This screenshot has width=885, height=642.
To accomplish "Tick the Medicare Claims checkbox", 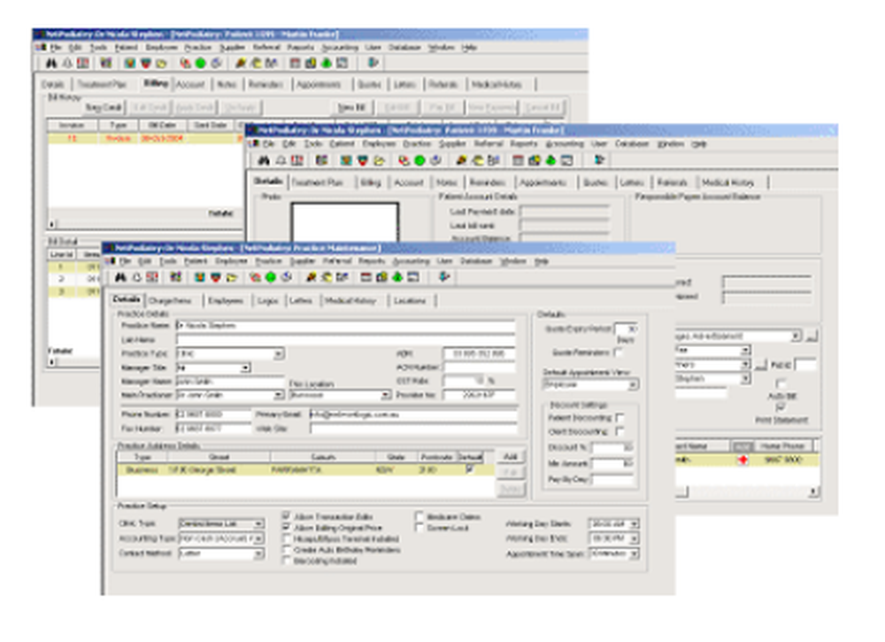I will click(419, 516).
